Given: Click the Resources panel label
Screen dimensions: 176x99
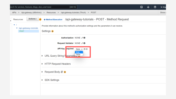Looking at the screenshot, I should coord(18,19).
